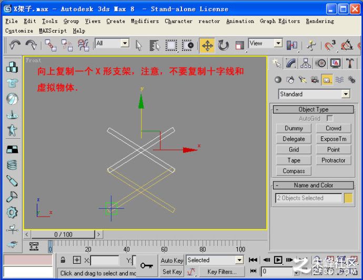Open the Key Filters dialog
Viewport: 363px width, 280px height.
[x=222, y=272]
